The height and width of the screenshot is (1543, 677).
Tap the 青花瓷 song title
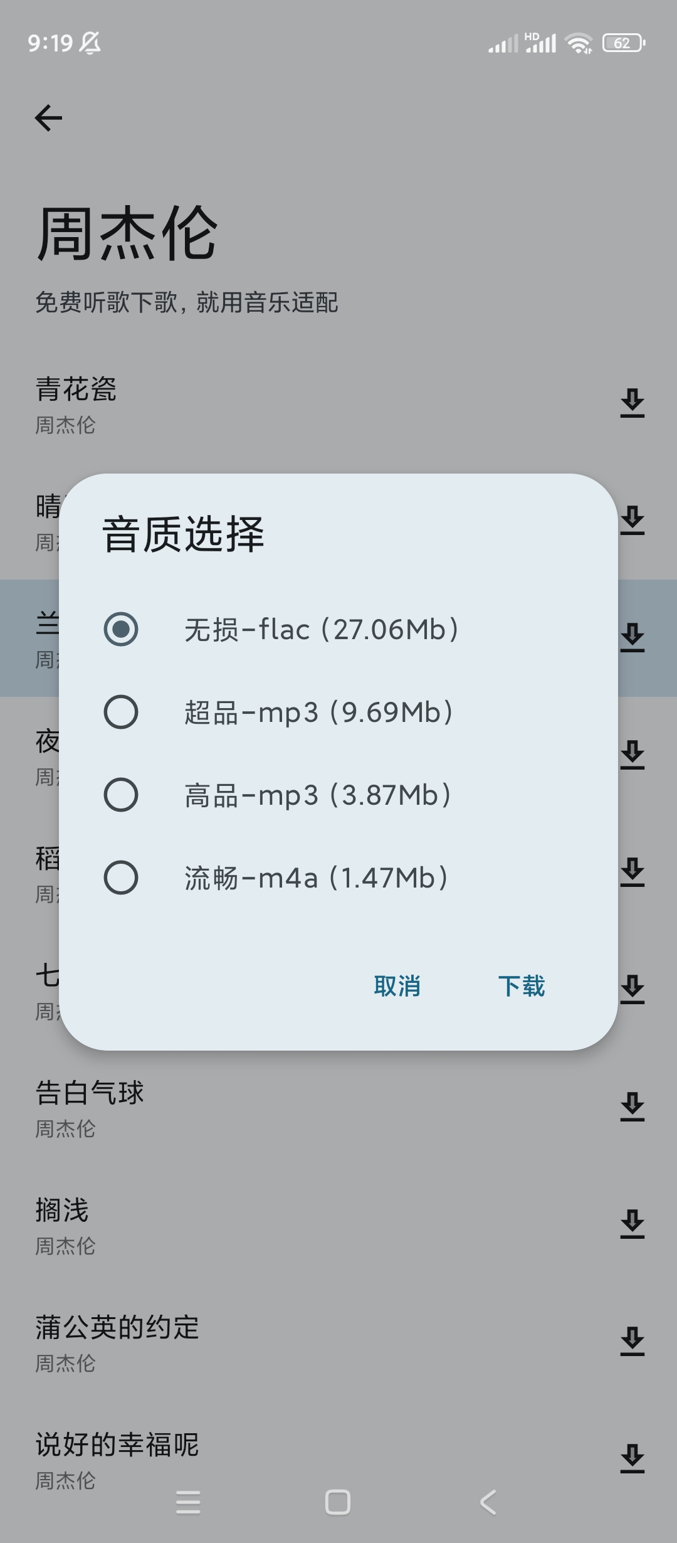click(76, 390)
